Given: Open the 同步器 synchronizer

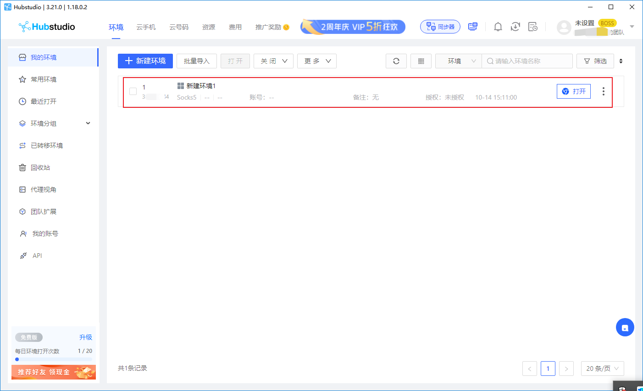Looking at the screenshot, I should click(440, 26).
